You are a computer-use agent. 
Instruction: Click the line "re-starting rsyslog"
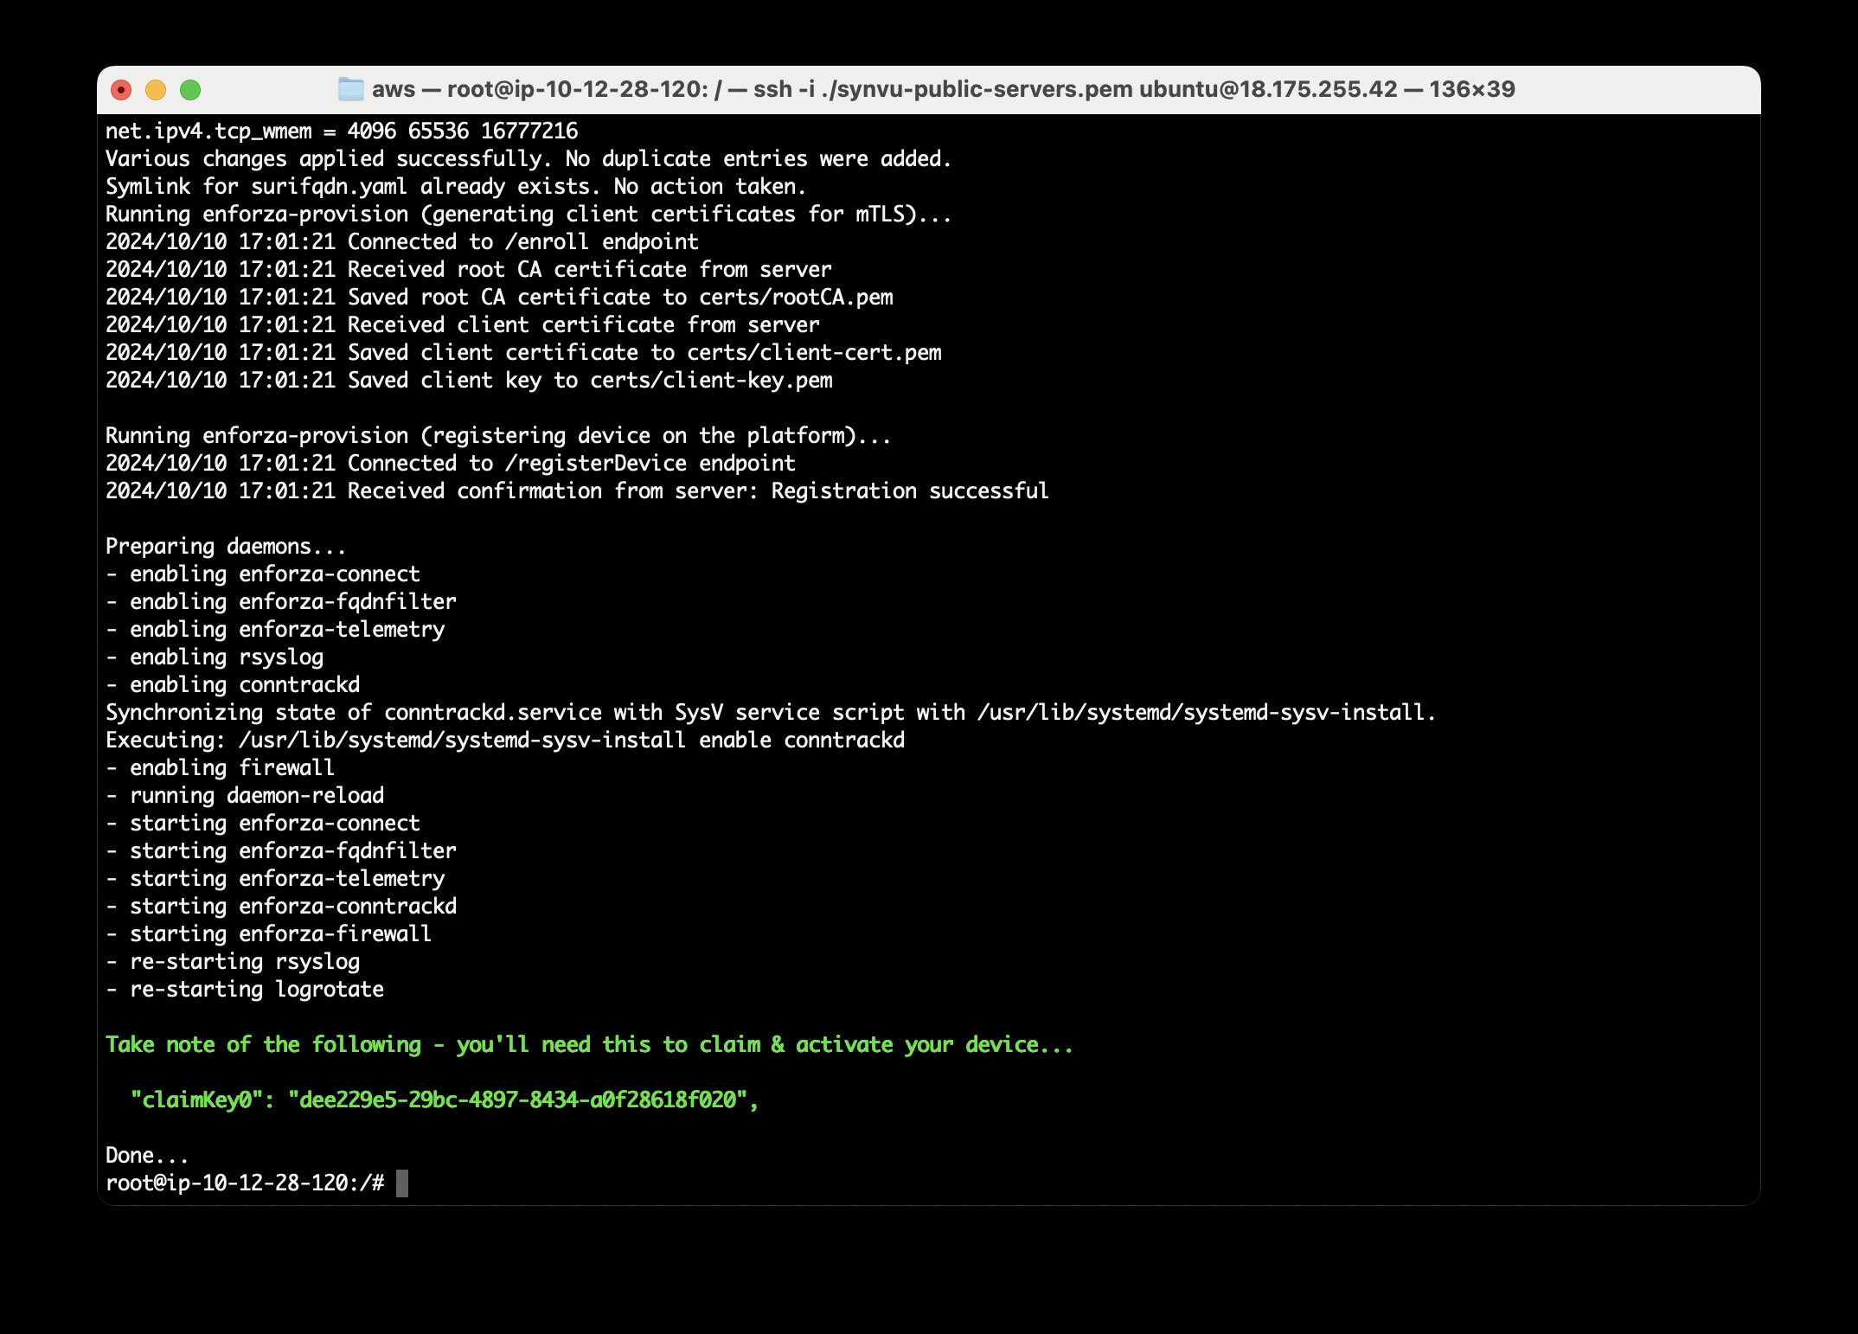pos(233,962)
